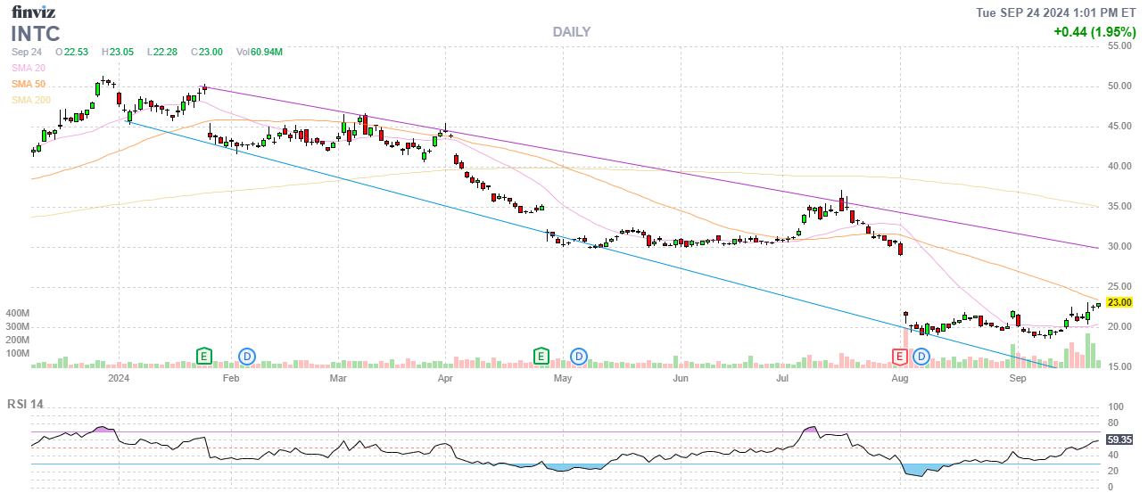This screenshot has width=1148, height=501.
Task: Open the dividend D marker in August
Action: (921, 356)
